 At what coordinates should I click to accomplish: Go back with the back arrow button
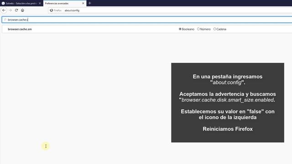pos(4,10)
